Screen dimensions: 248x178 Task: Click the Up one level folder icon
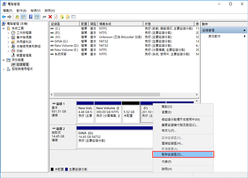pos(17,17)
